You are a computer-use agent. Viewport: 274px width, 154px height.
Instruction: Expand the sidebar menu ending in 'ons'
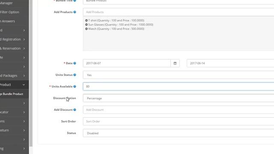click(x=14, y=121)
